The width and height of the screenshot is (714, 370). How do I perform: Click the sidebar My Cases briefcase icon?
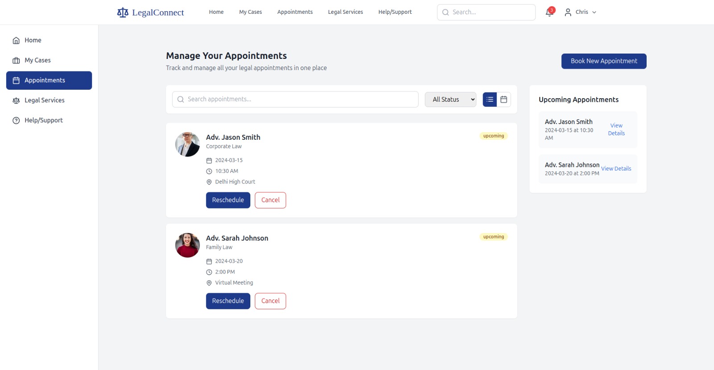[x=16, y=61]
